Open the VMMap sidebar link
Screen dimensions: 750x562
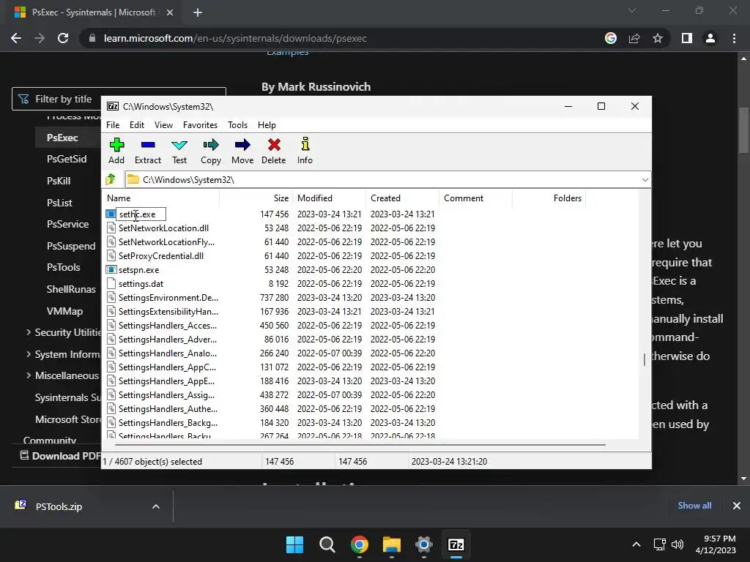(x=64, y=311)
